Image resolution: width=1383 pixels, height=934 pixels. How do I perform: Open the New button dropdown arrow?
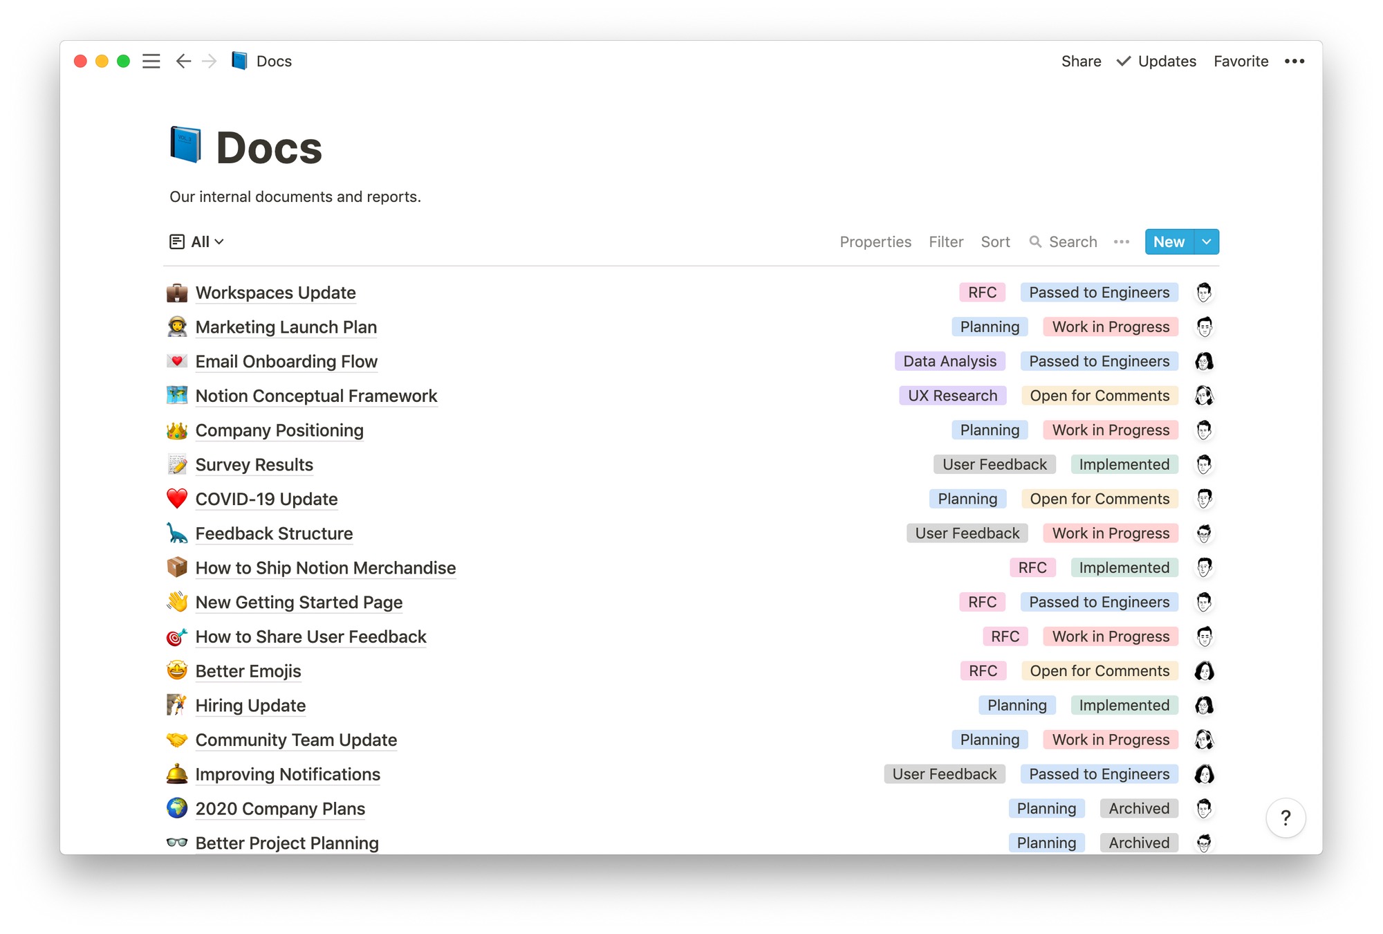1207,241
